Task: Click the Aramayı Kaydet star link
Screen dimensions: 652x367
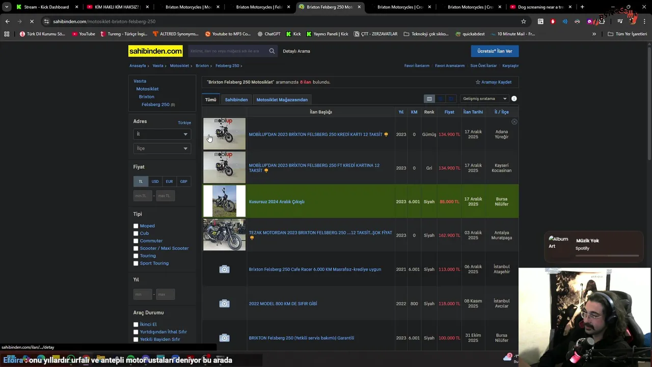Action: tap(494, 82)
